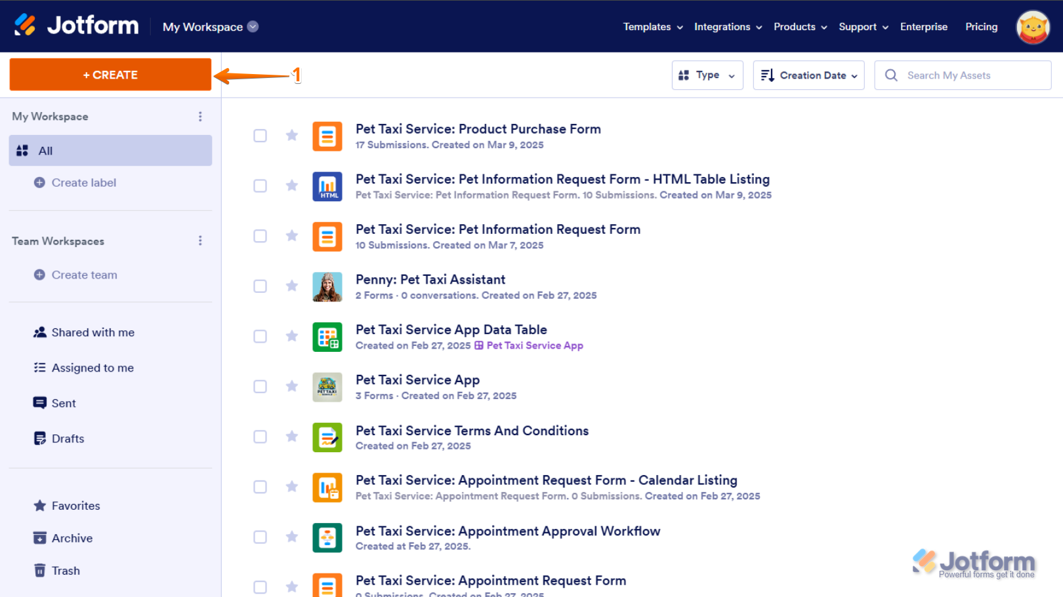Open Pet Taxi Service: Product Purchase Form title
The width and height of the screenshot is (1063, 597).
point(478,129)
